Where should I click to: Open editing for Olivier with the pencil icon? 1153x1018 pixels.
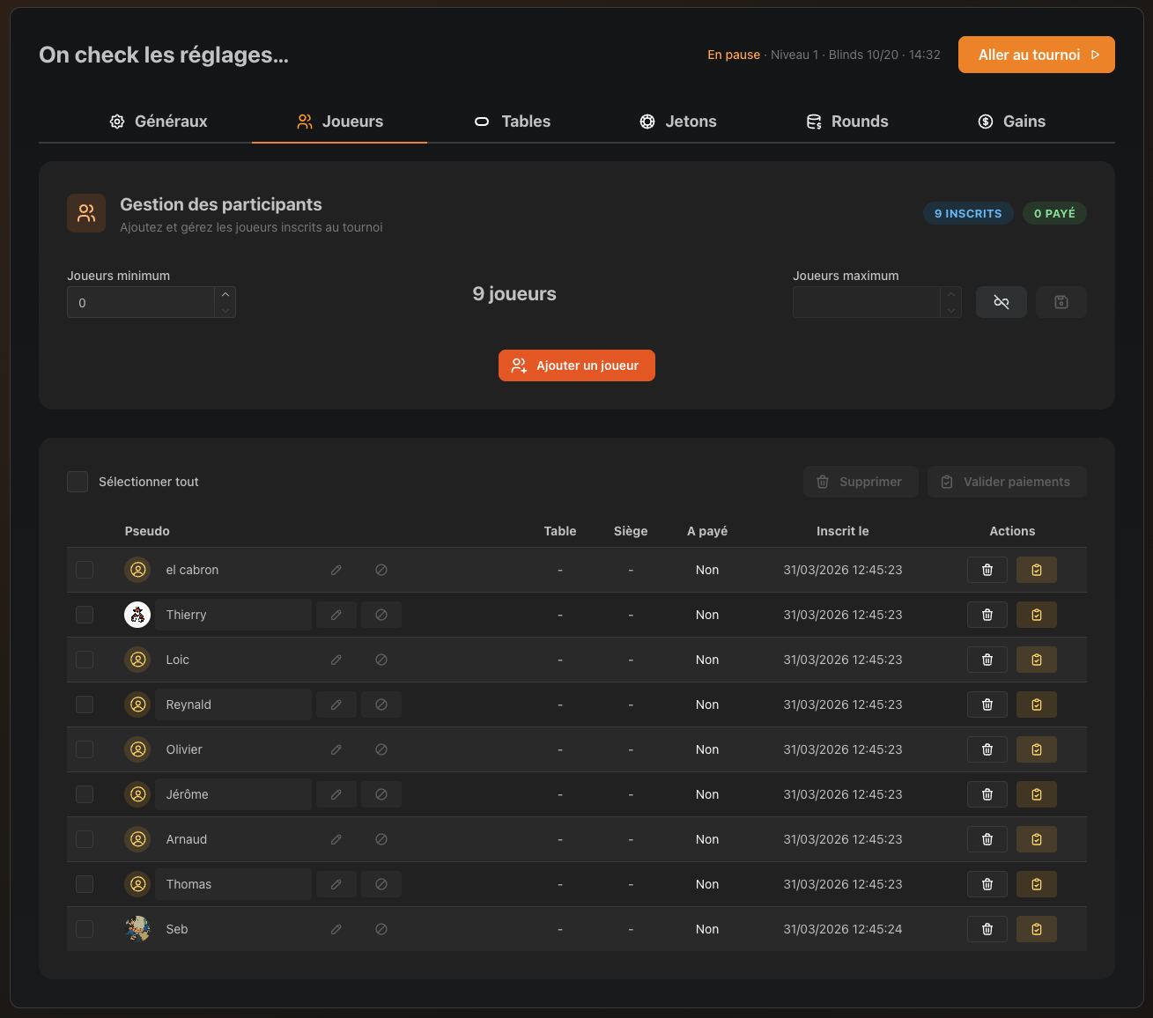tap(336, 749)
